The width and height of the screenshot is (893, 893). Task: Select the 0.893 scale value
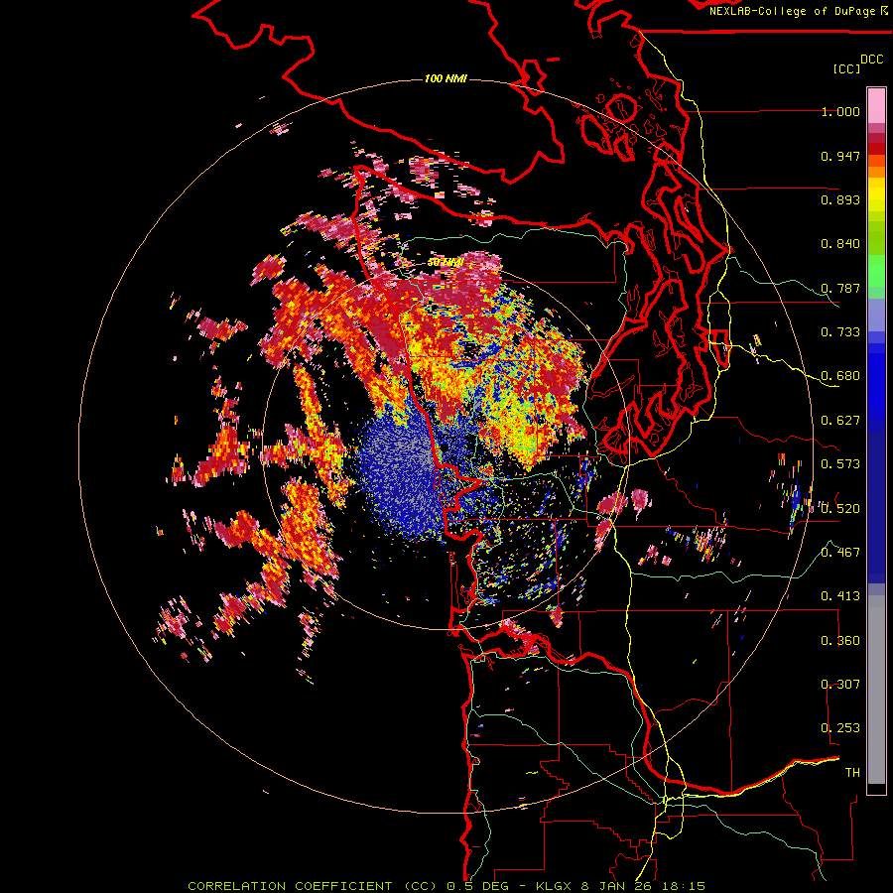tap(840, 199)
